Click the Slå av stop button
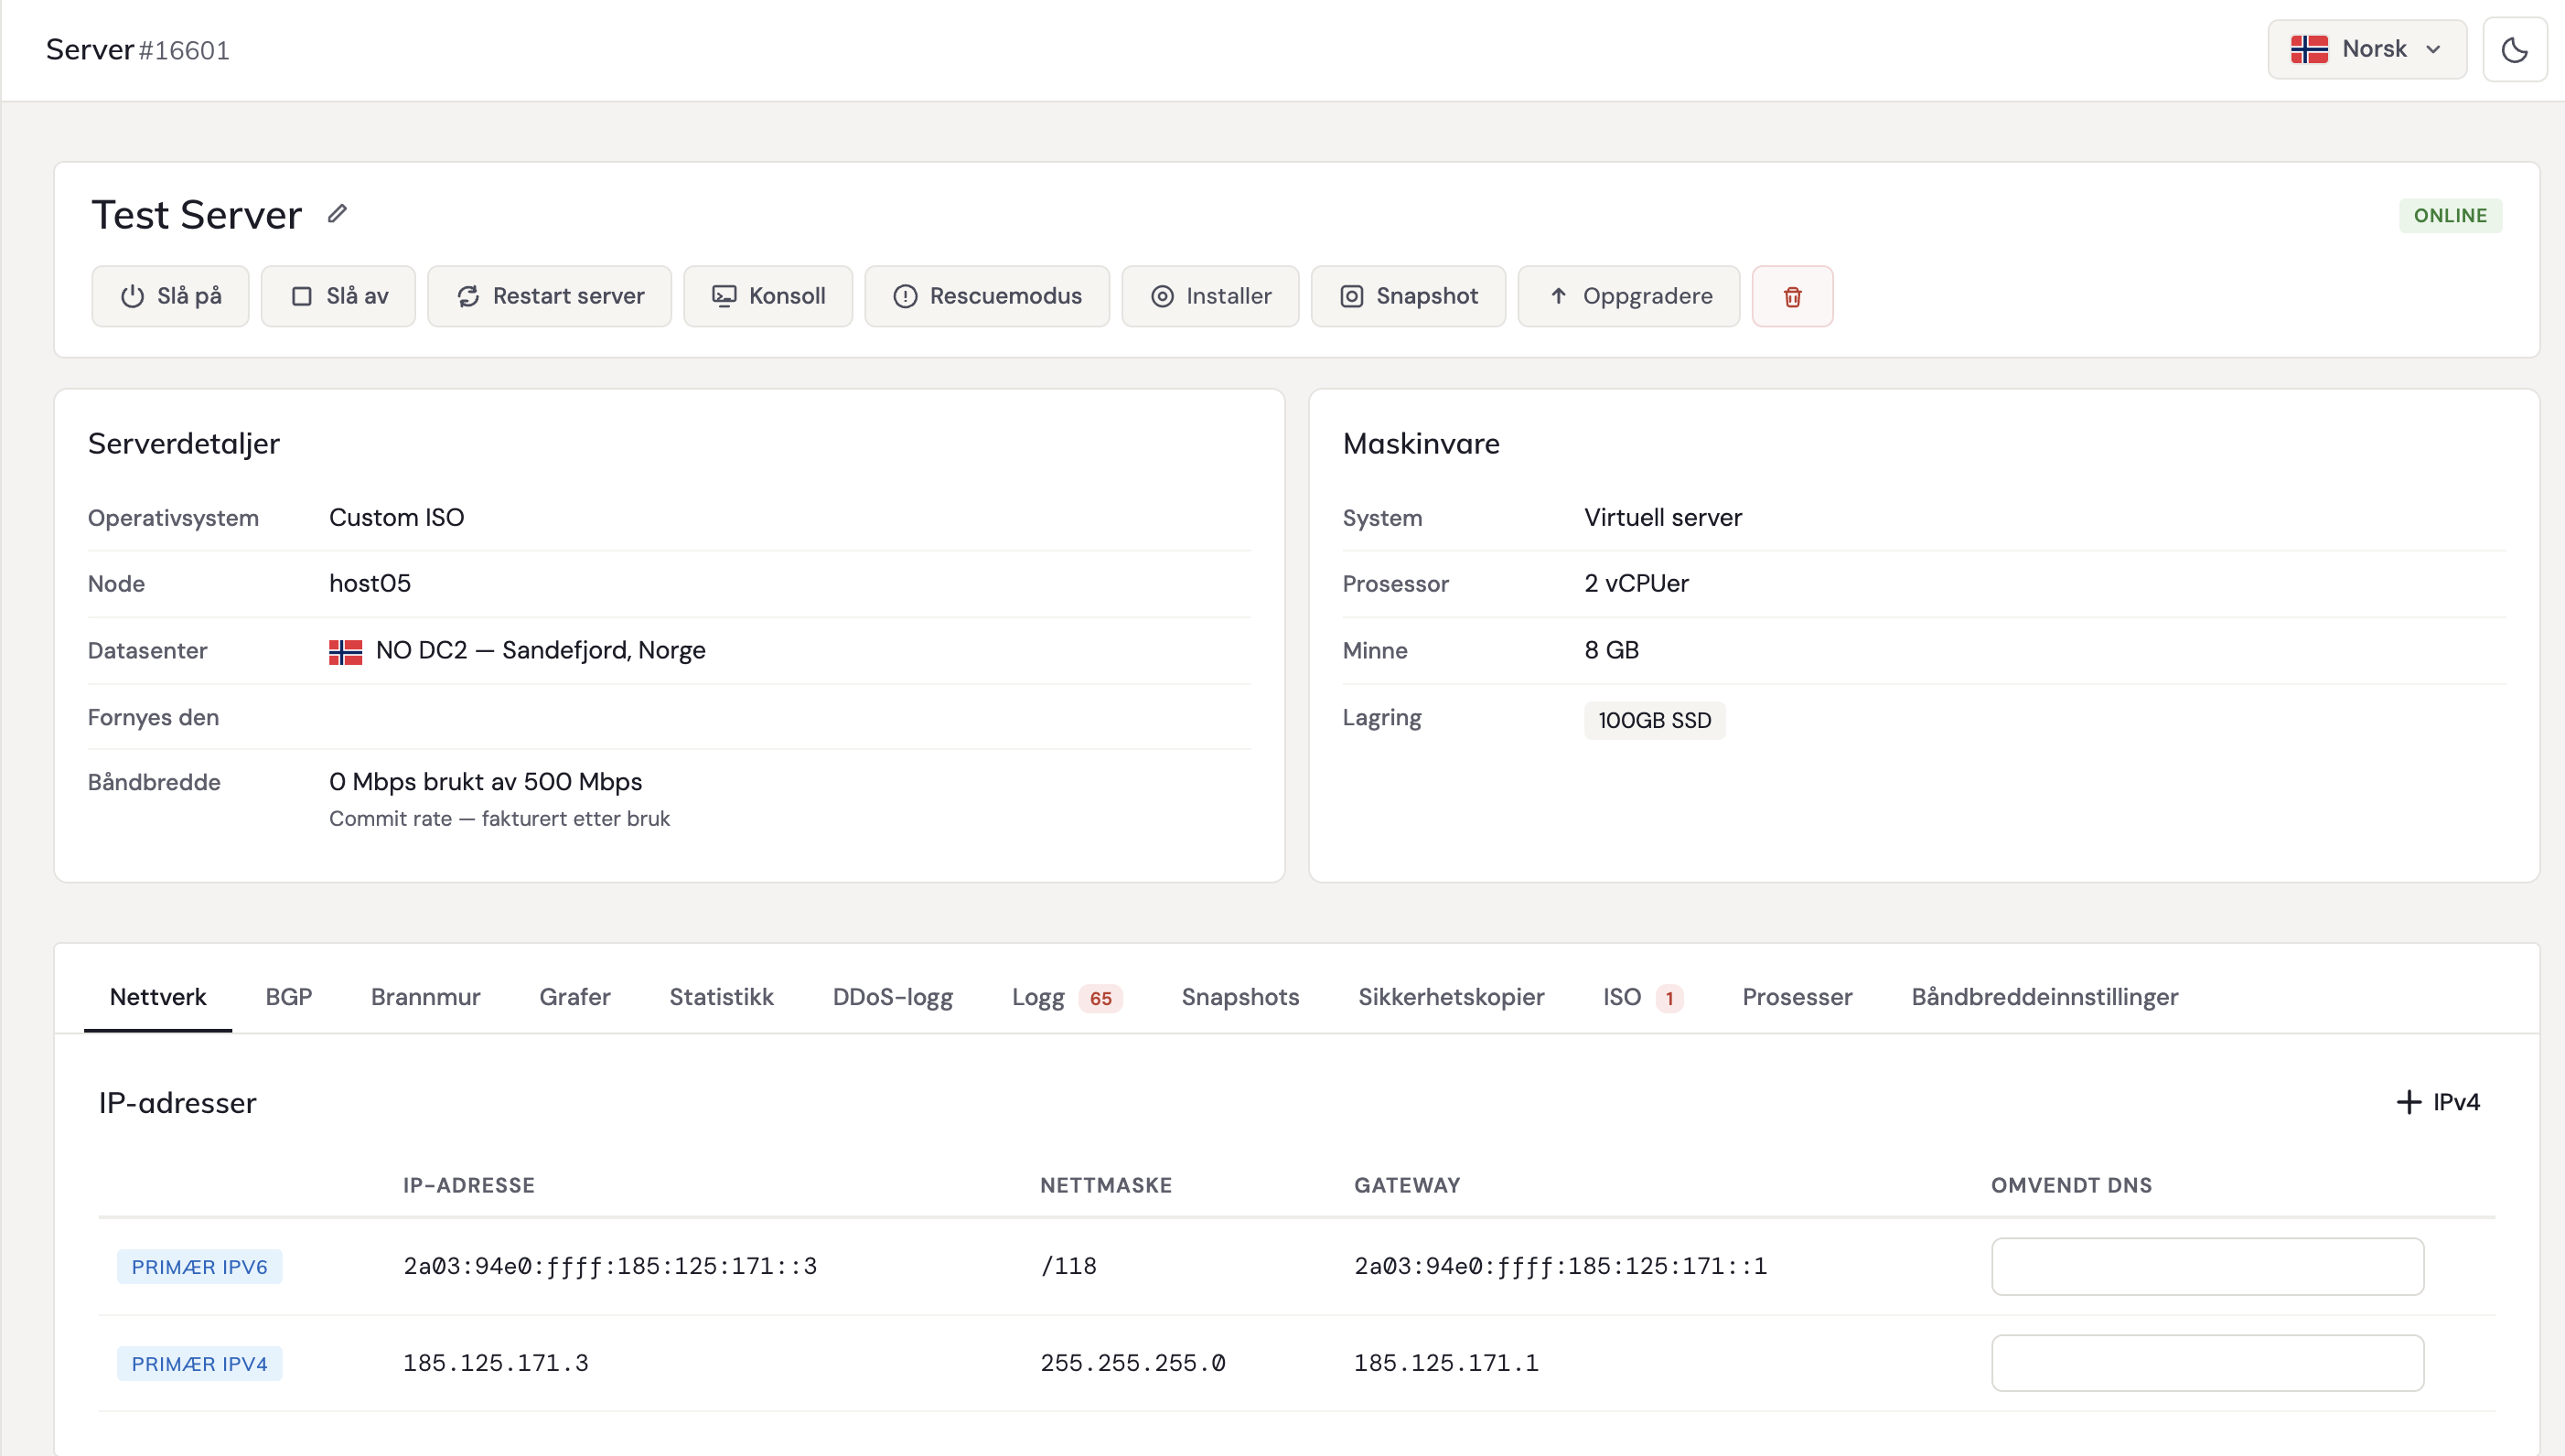The height and width of the screenshot is (1456, 2565). 338,296
